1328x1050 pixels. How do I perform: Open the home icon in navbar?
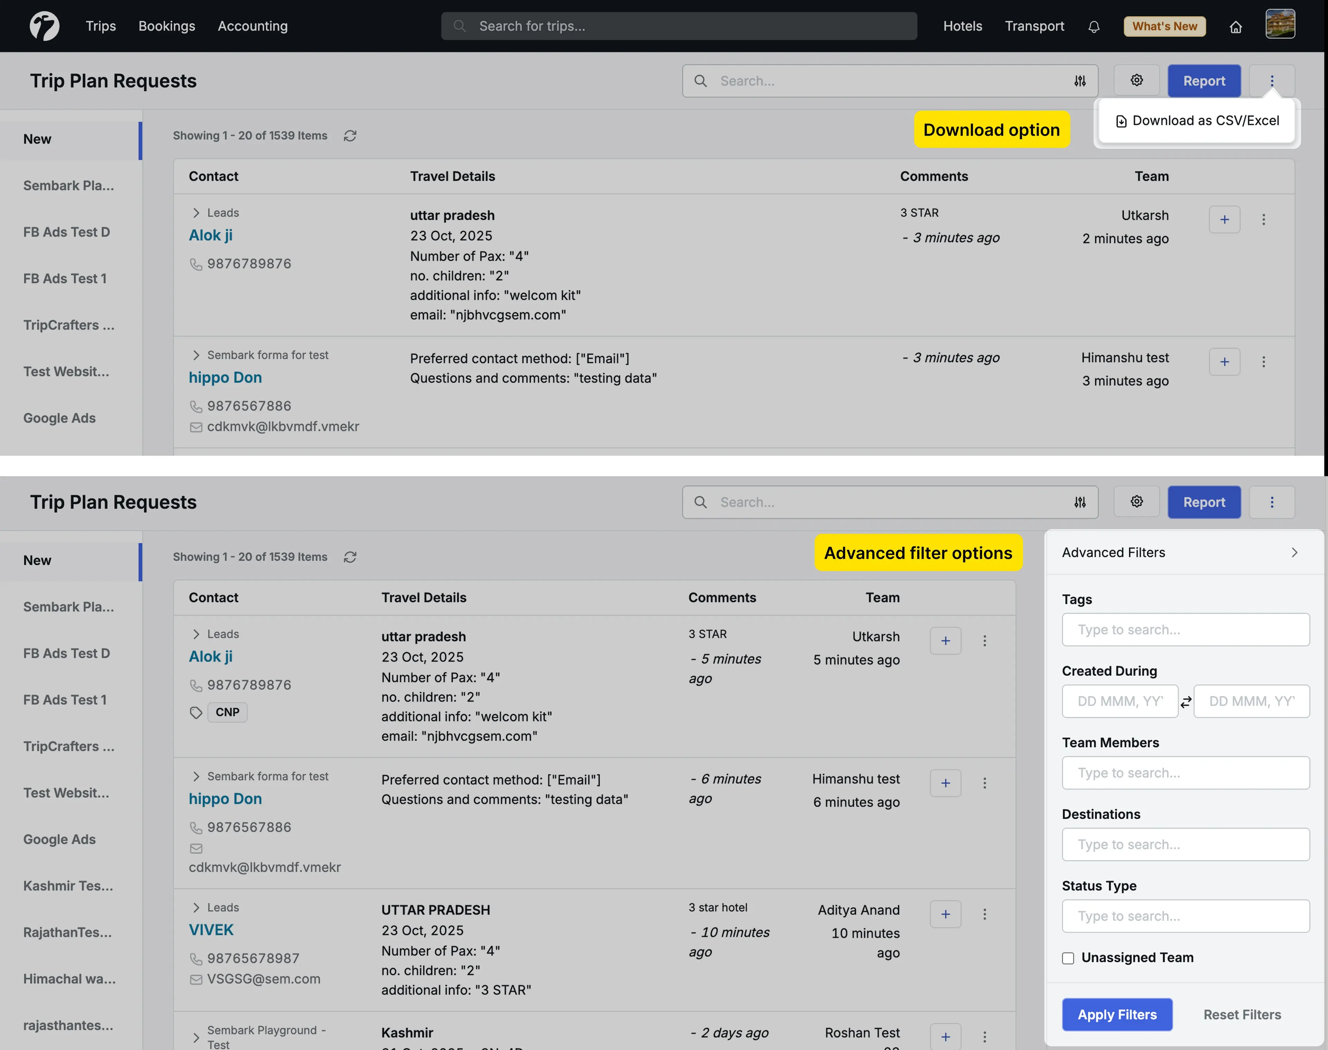1236,26
